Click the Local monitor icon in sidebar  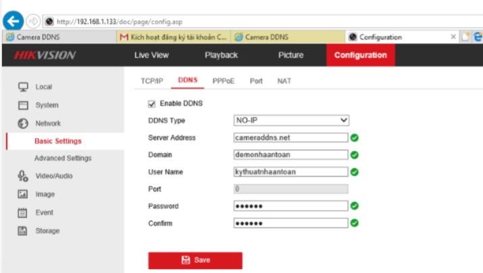tap(22, 87)
